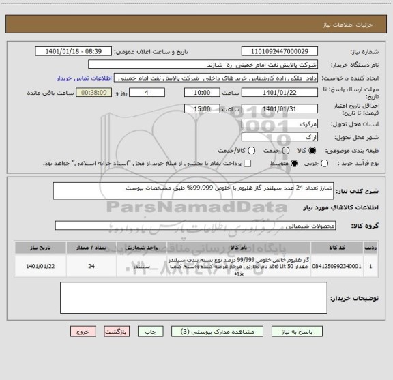Screen dimensions: 393x380
Task: Click the delivery province field مرکزی
Action: tap(280, 124)
